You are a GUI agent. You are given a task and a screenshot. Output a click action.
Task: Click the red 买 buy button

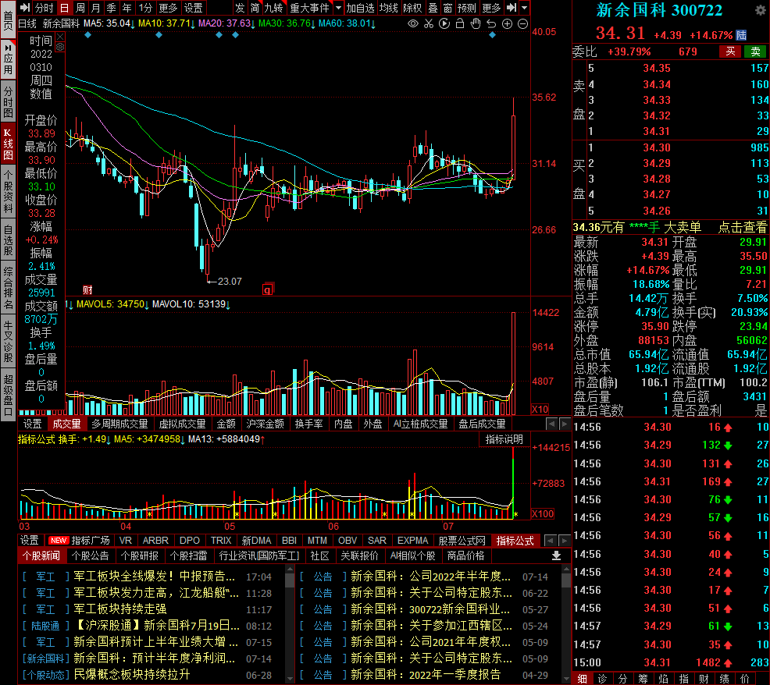tap(730, 51)
